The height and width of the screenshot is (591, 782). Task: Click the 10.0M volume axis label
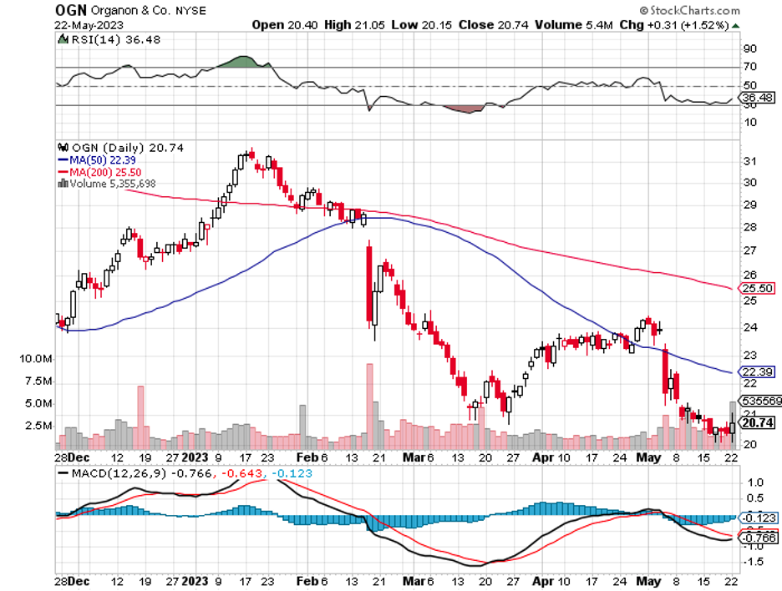pyautogui.click(x=35, y=358)
